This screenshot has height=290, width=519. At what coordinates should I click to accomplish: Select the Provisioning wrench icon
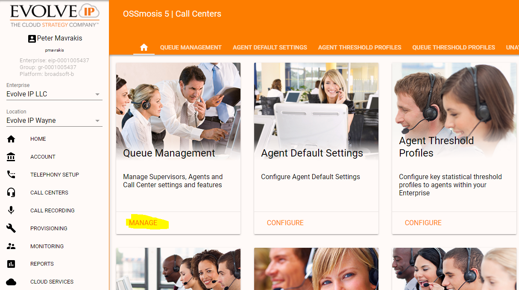click(x=11, y=228)
